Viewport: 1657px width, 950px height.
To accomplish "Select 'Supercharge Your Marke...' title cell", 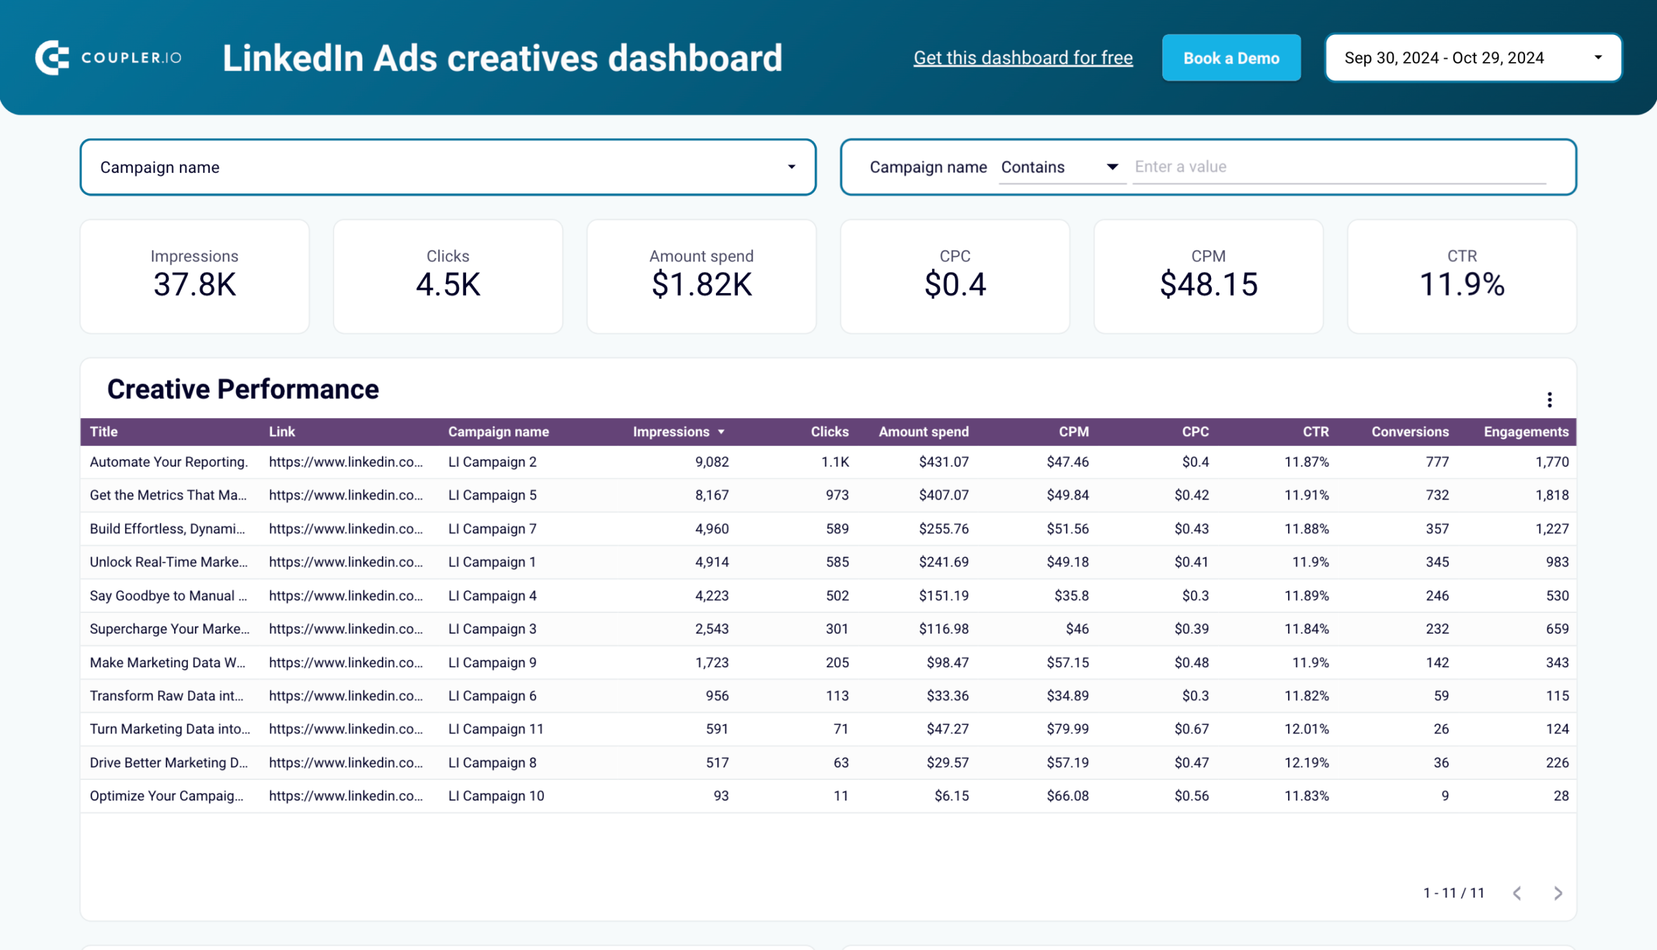I will click(x=170, y=629).
